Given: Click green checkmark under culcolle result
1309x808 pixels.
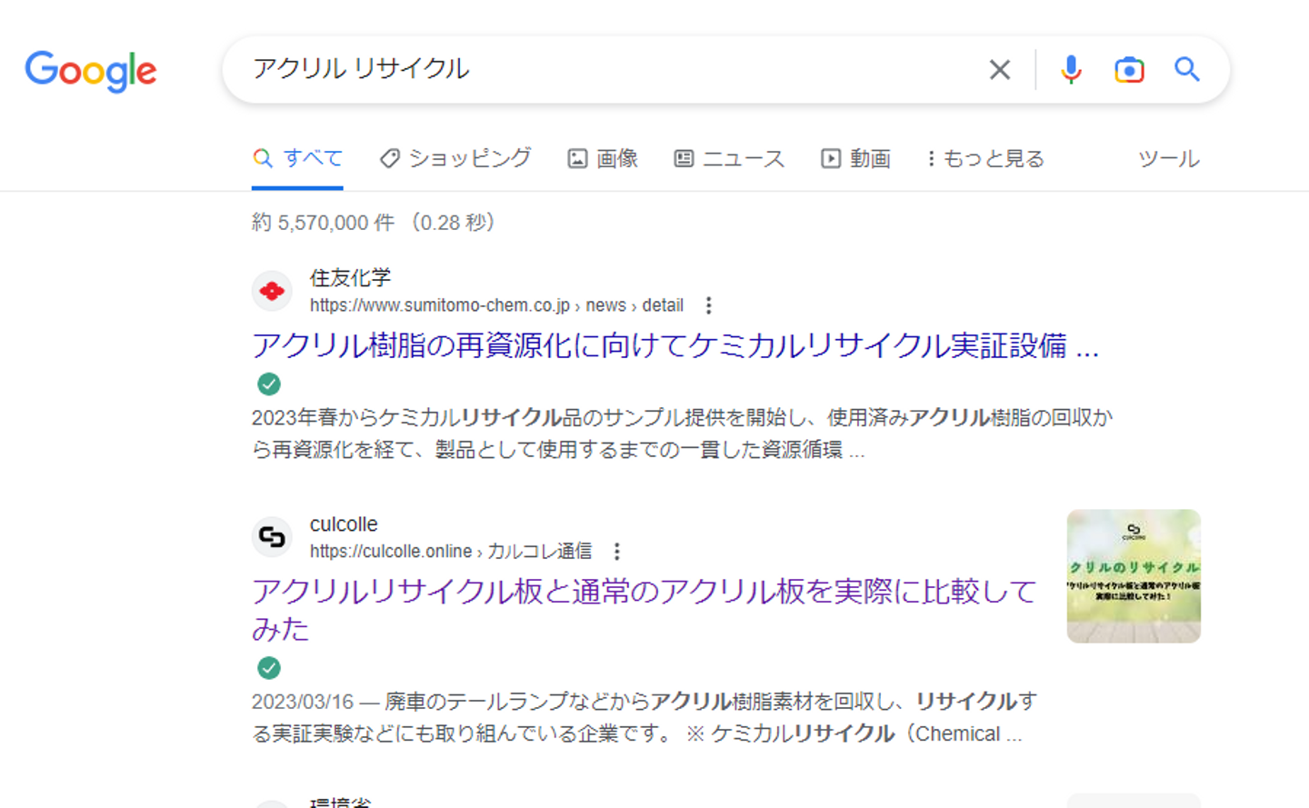Looking at the screenshot, I should pyautogui.click(x=269, y=668).
